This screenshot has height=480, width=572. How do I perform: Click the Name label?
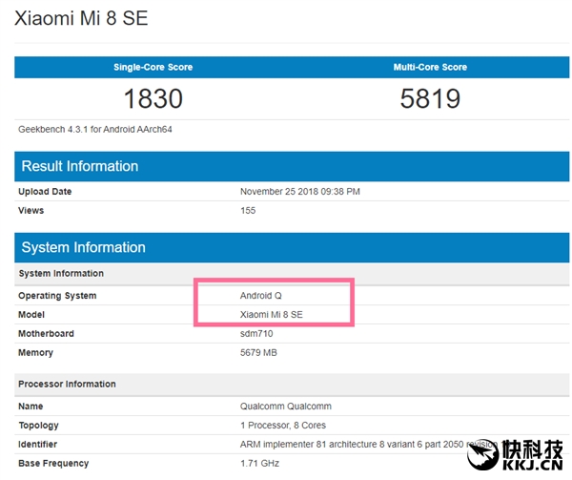coord(31,406)
